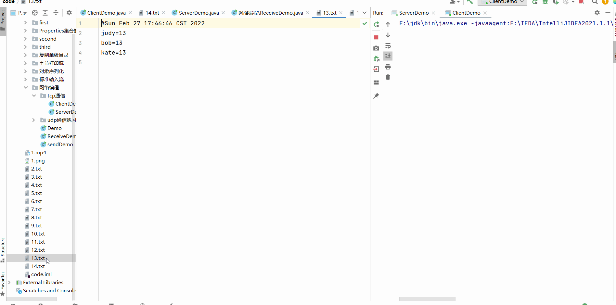Expand the first folder
This screenshot has width=616, height=305.
click(25, 22)
